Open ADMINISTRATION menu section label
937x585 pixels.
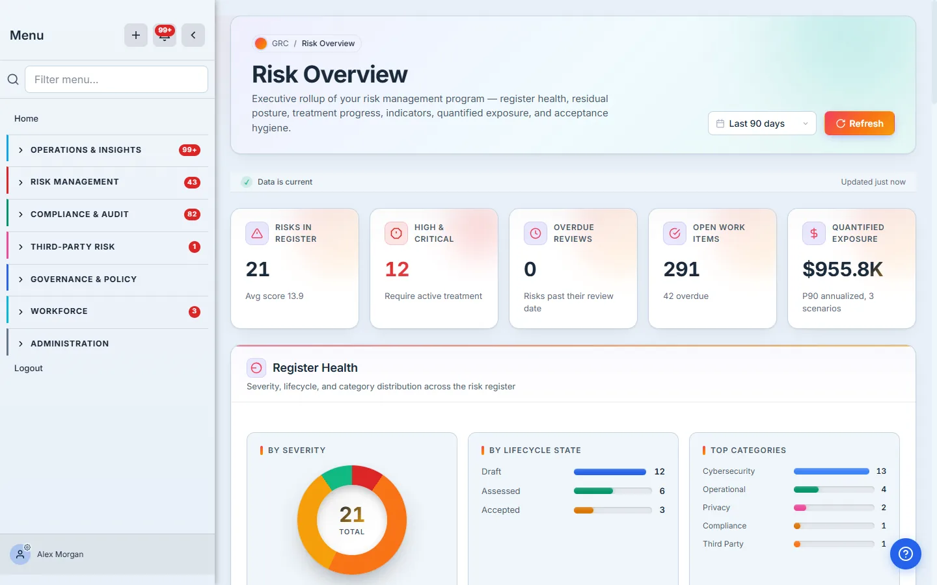coord(70,344)
